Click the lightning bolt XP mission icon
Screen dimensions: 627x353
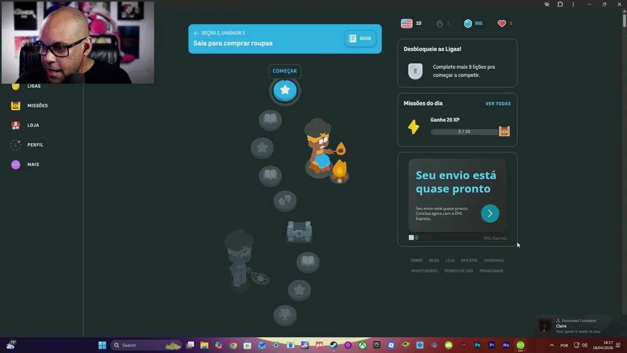coord(414,127)
